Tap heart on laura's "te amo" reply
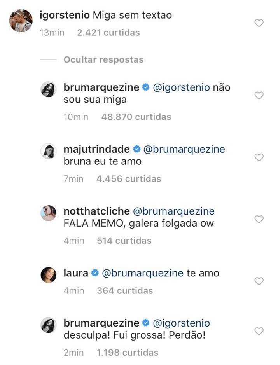The width and height of the screenshot is (280, 365). click(x=259, y=281)
